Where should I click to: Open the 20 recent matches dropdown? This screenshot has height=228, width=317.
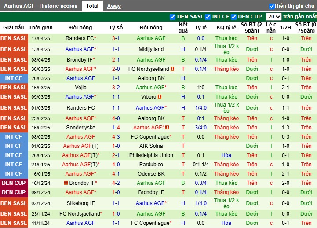pyautogui.click(x=274, y=17)
